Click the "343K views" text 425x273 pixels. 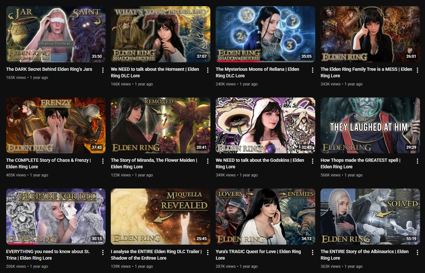click(x=331, y=84)
